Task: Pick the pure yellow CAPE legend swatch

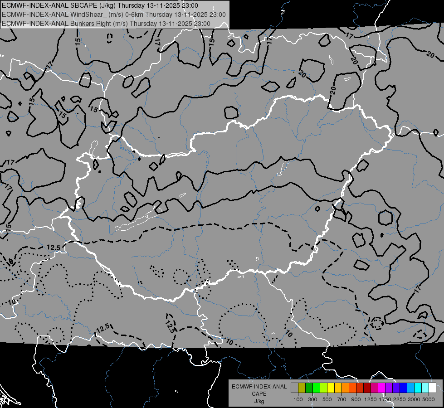Action: coord(331,388)
